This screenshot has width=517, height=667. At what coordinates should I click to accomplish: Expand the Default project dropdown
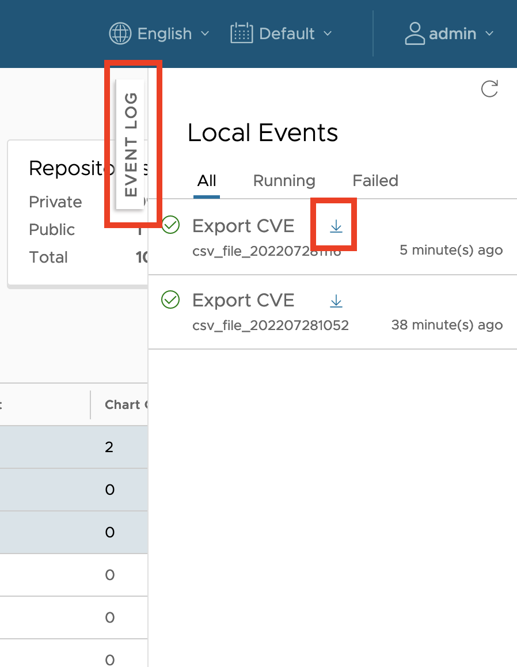[286, 33]
